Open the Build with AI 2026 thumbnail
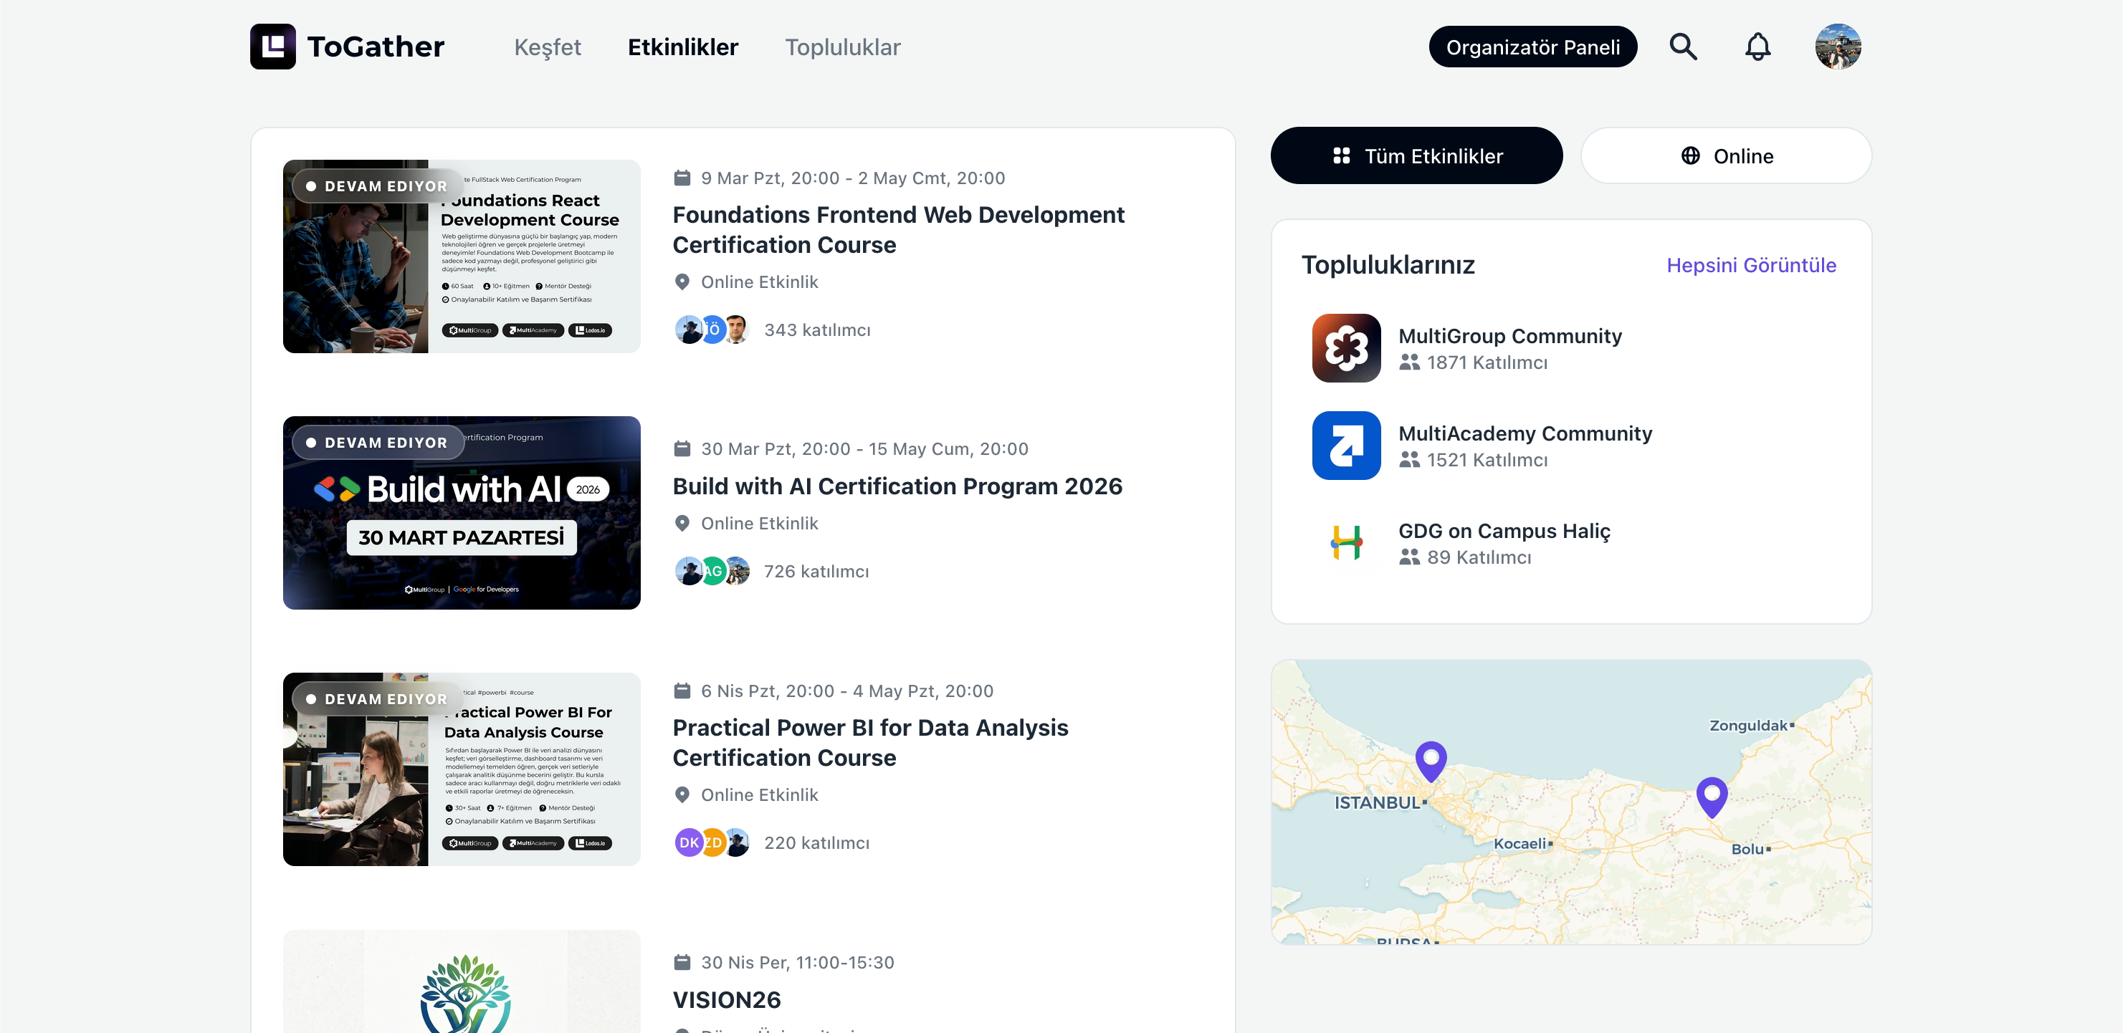The image size is (2123, 1033). (x=462, y=512)
